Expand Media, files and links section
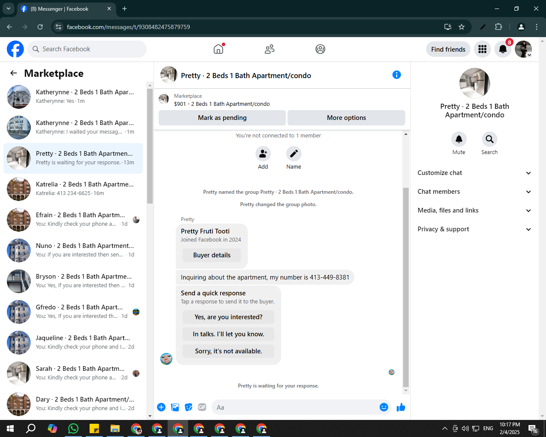 pyautogui.click(x=474, y=210)
